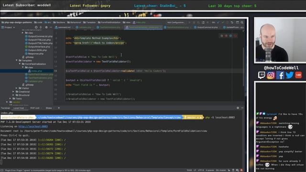Screen dimensions: 306x172
Task: Click the search magnifier in IDE toolbar
Action: point(242,22)
